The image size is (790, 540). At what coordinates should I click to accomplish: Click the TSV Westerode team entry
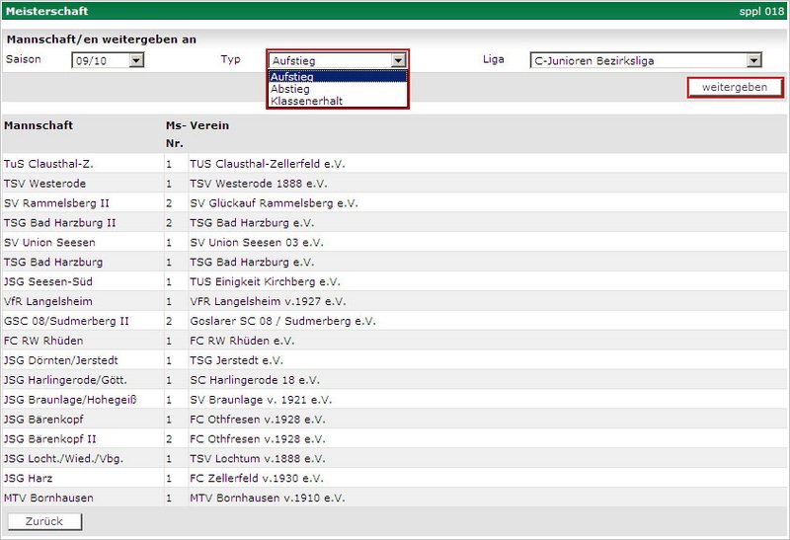tap(44, 184)
